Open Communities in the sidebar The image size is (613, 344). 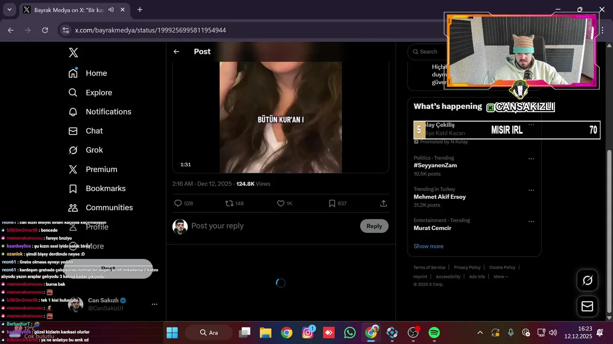pyautogui.click(x=101, y=208)
